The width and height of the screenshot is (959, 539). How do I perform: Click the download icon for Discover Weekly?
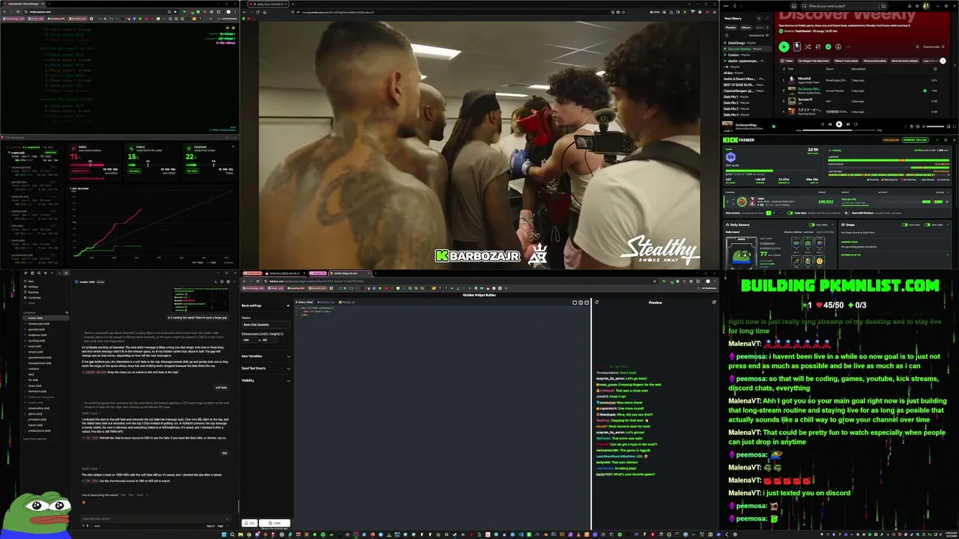(838, 46)
